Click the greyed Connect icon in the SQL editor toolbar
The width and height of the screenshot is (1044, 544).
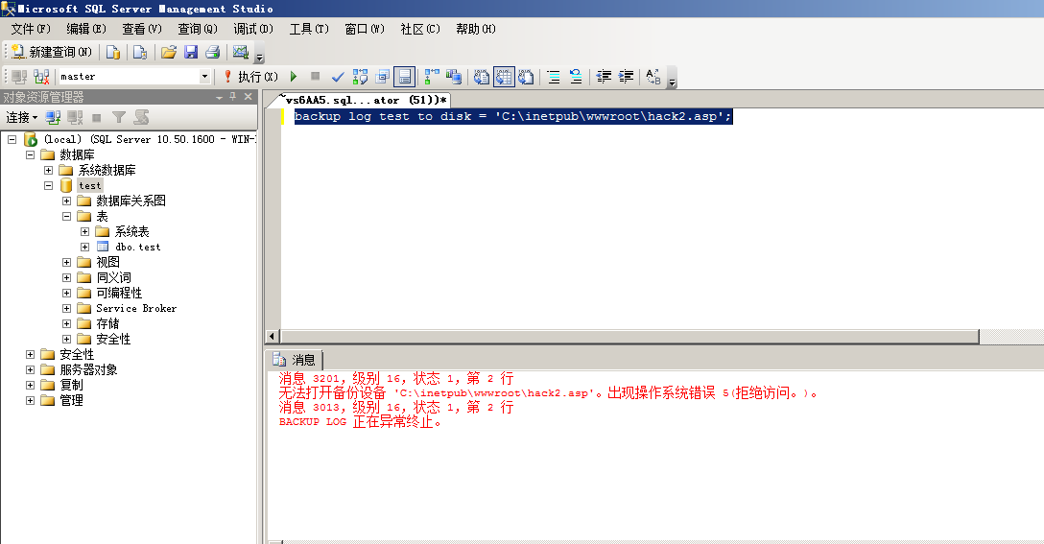[x=19, y=77]
